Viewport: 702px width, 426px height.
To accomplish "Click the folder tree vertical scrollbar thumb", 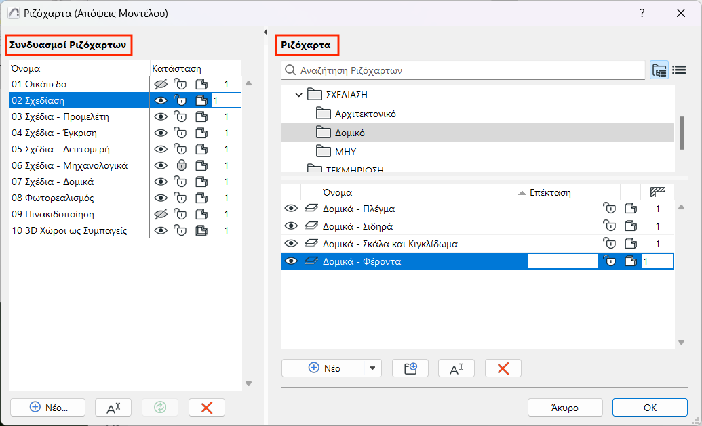I will click(682, 133).
